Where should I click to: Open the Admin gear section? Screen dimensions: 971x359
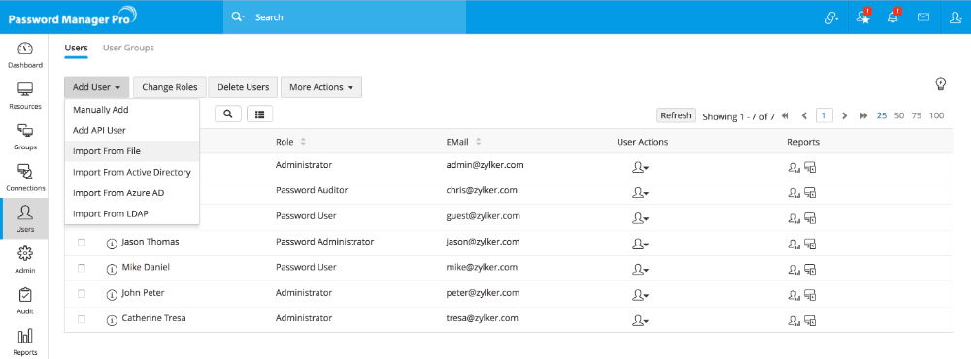tap(25, 259)
